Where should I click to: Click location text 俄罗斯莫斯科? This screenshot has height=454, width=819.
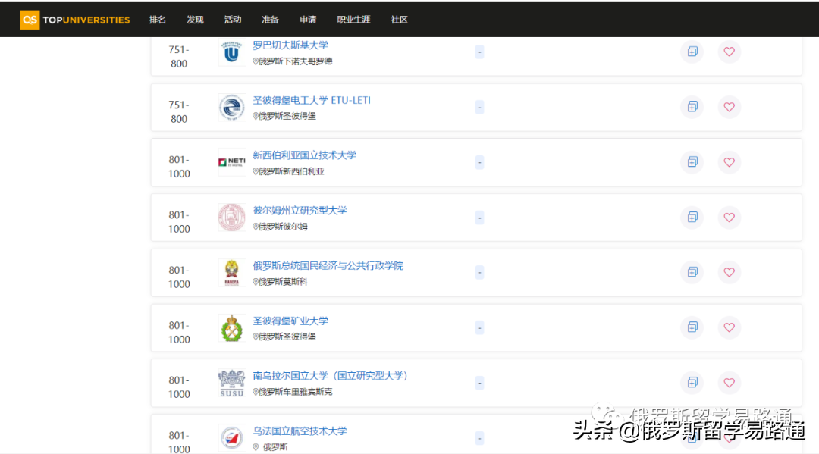(283, 282)
